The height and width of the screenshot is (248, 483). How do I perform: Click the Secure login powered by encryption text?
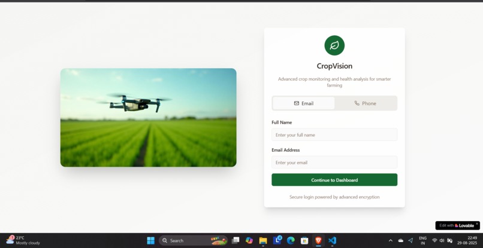[334, 197]
